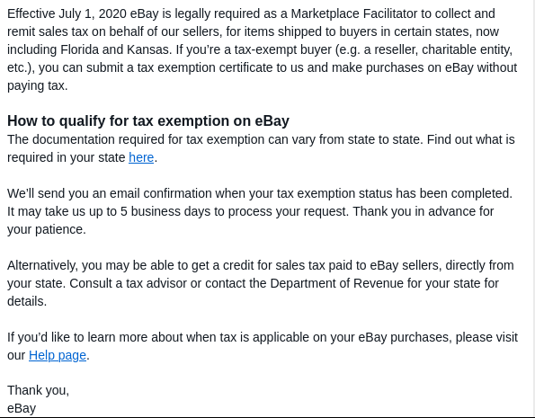Click the "Thank you," closing line

click(x=38, y=390)
